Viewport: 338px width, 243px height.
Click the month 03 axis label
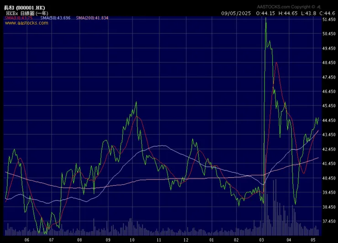tap(262, 240)
